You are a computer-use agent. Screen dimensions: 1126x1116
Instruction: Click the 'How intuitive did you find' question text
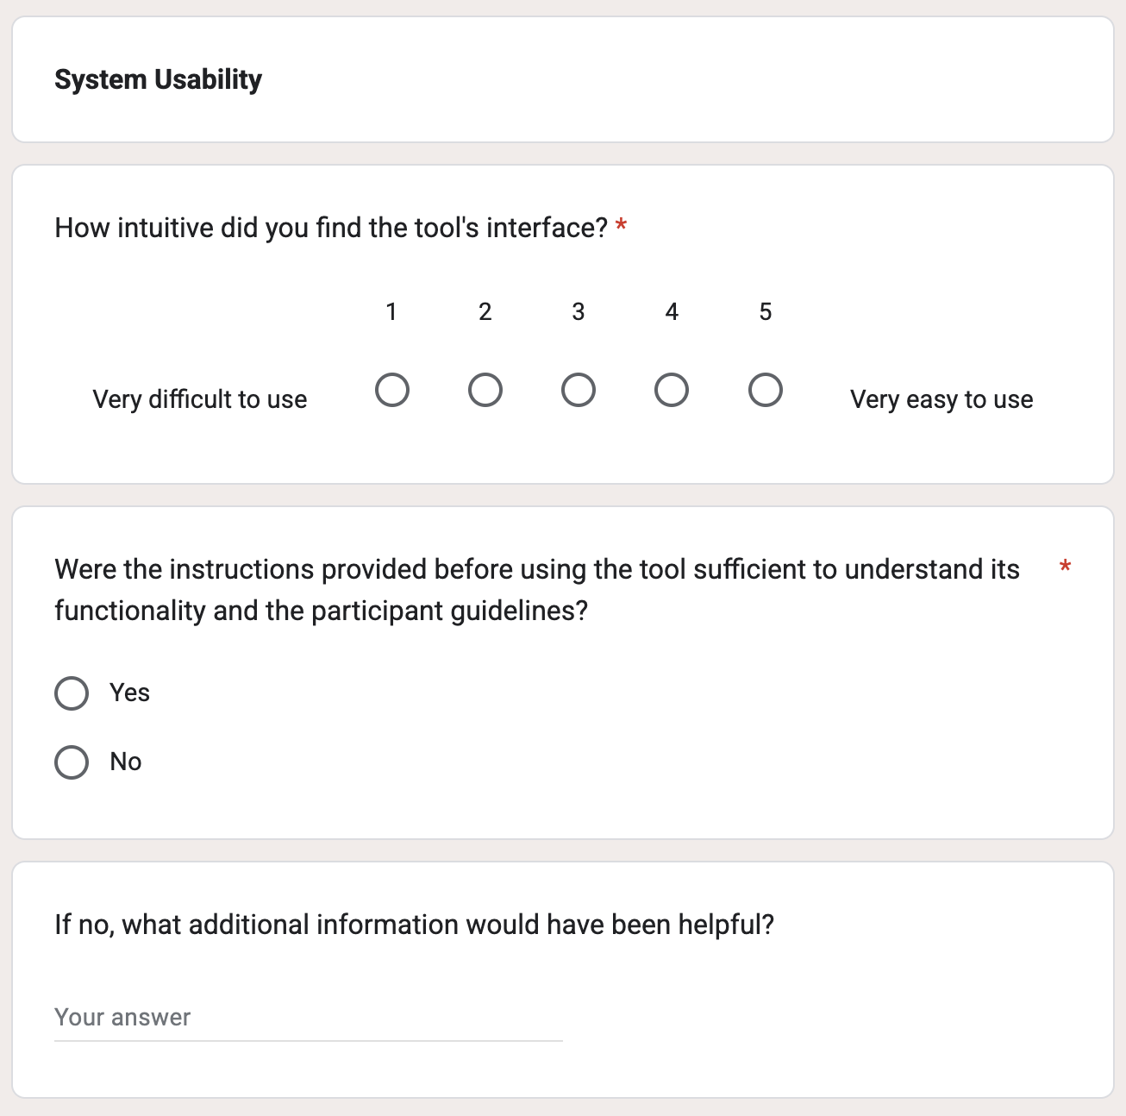click(331, 228)
